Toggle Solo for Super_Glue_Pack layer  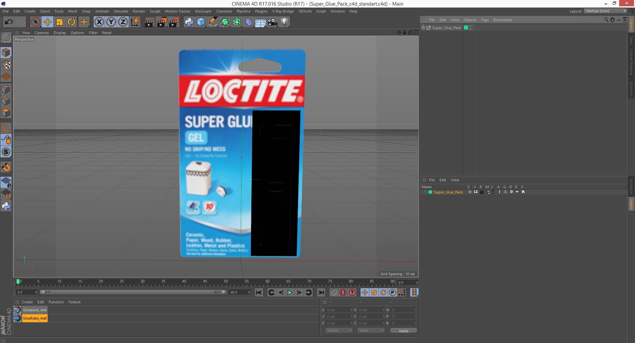(470, 192)
